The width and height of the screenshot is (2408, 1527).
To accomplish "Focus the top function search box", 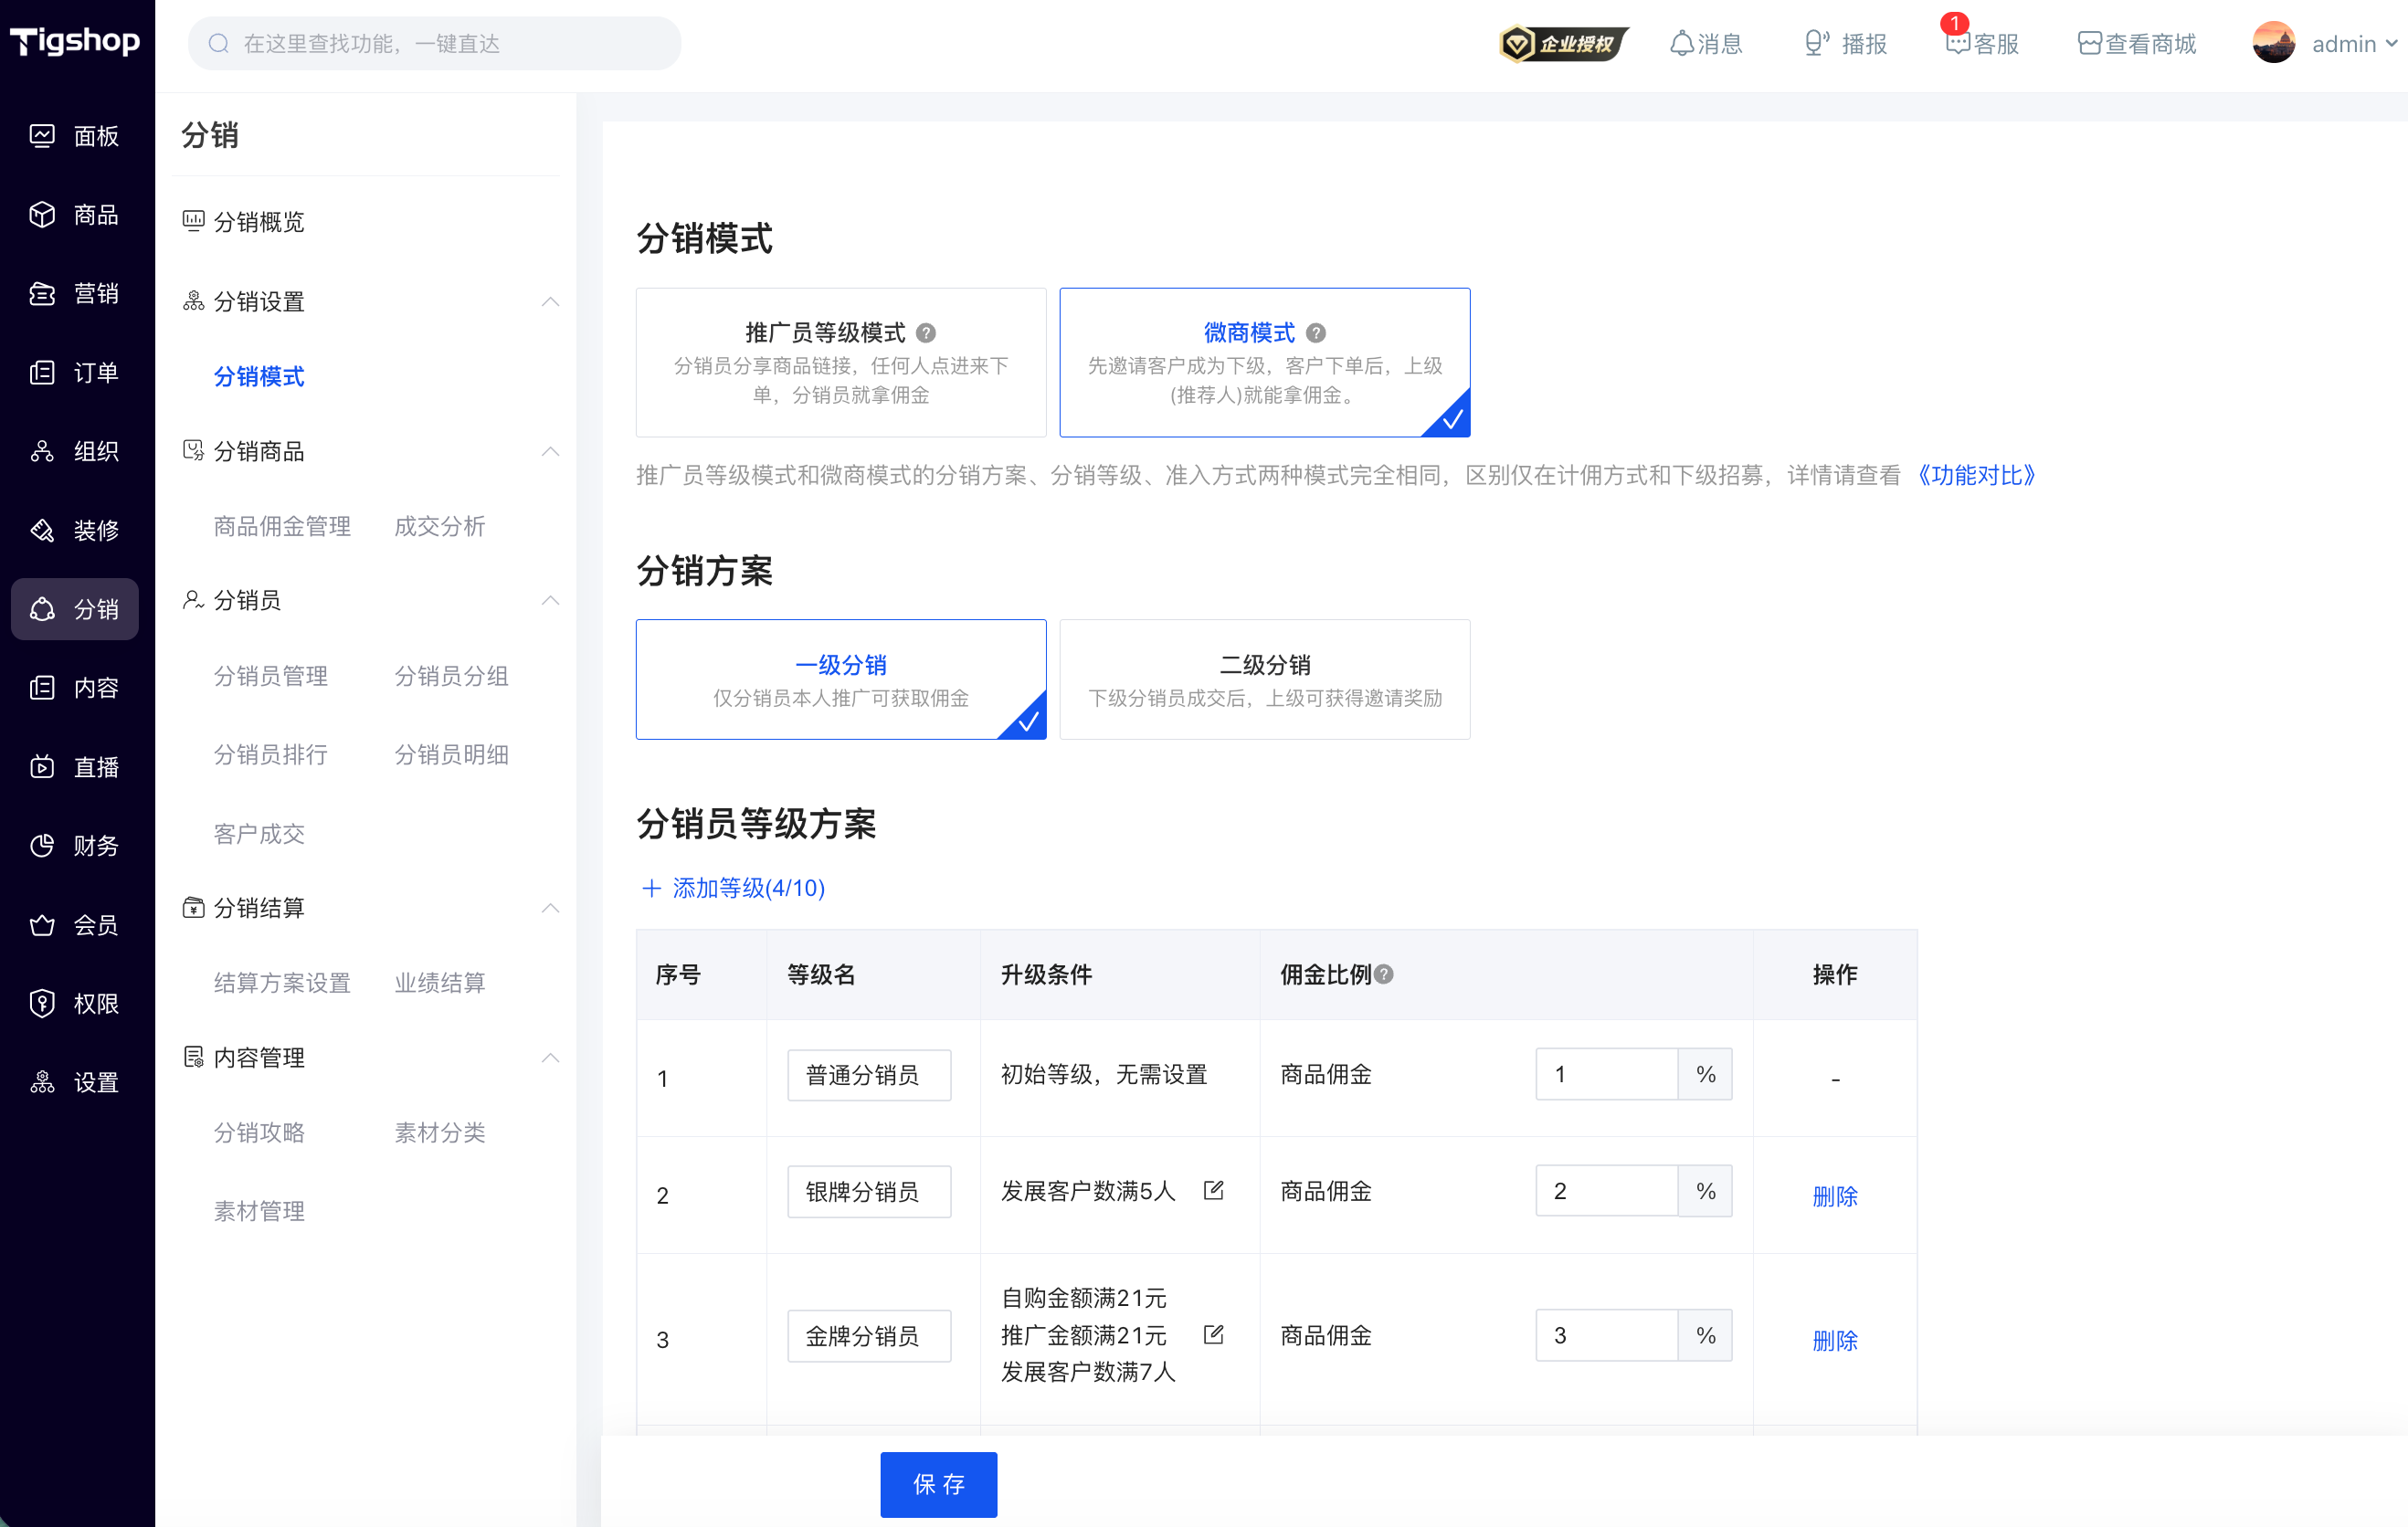I will [x=434, y=43].
